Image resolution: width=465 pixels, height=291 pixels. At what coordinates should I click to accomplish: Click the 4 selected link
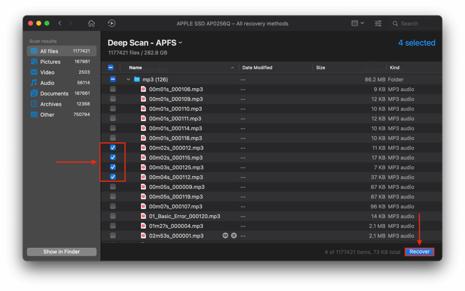pyautogui.click(x=417, y=43)
